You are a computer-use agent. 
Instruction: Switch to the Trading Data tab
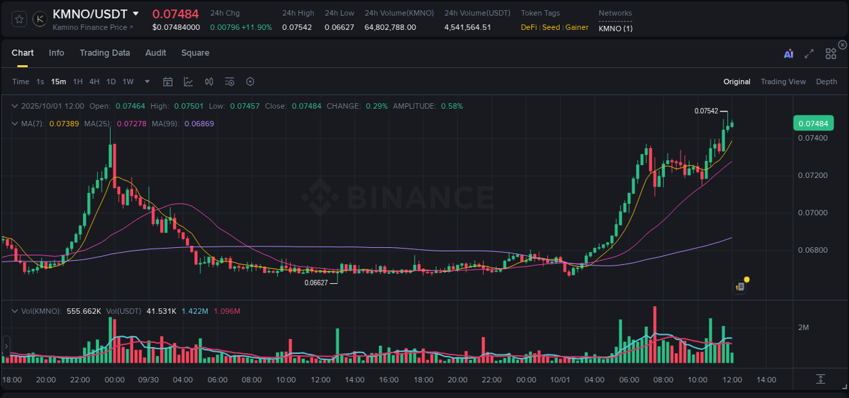(105, 52)
